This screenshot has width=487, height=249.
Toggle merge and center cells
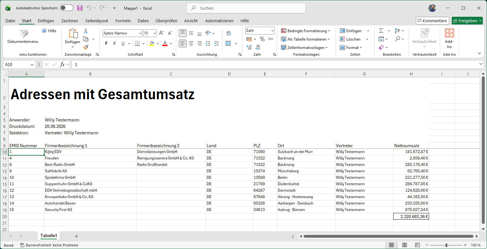(228, 43)
